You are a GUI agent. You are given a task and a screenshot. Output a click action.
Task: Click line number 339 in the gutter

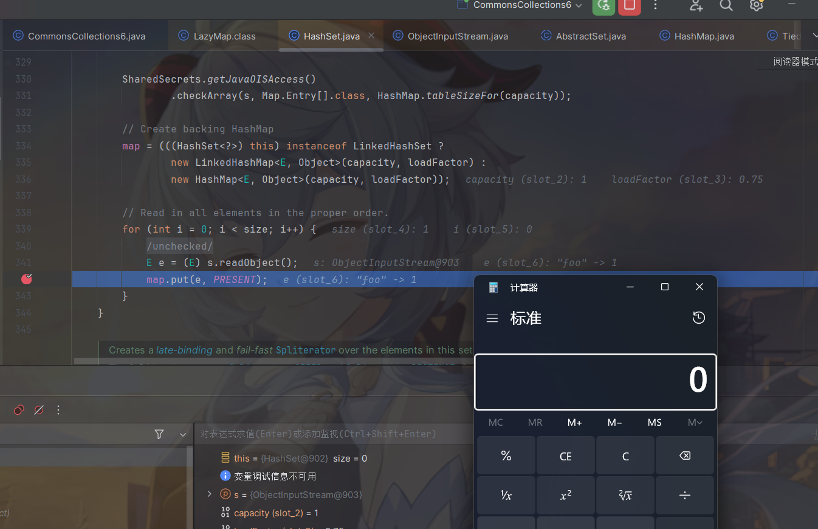23,229
